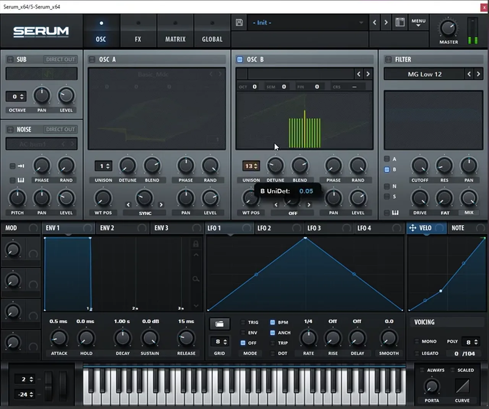Click the SUB DIRECT OUT button
The image size is (489, 409).
[x=60, y=60]
